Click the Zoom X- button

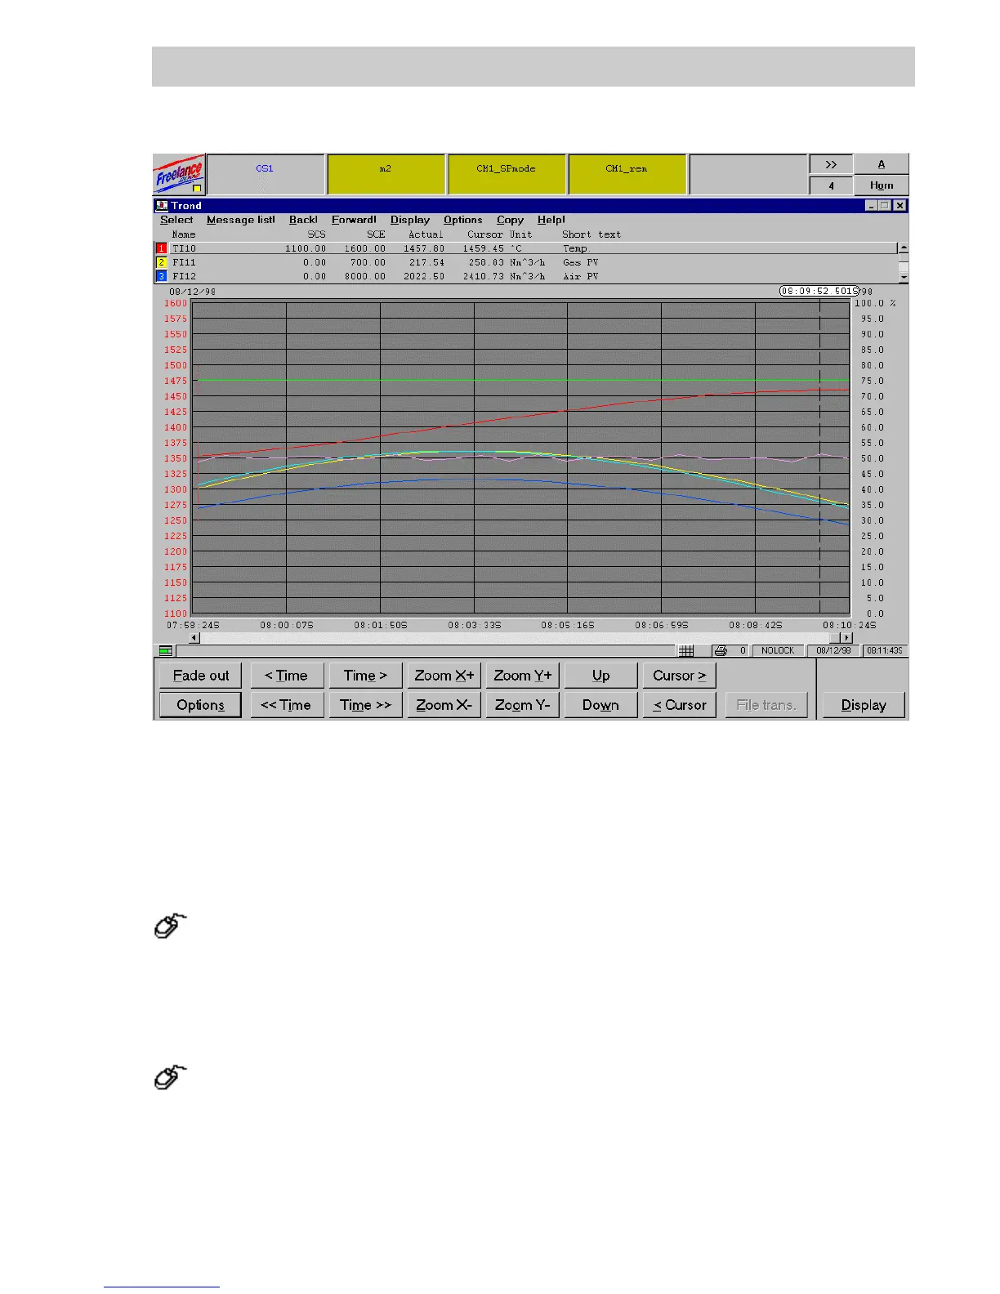coord(444,705)
